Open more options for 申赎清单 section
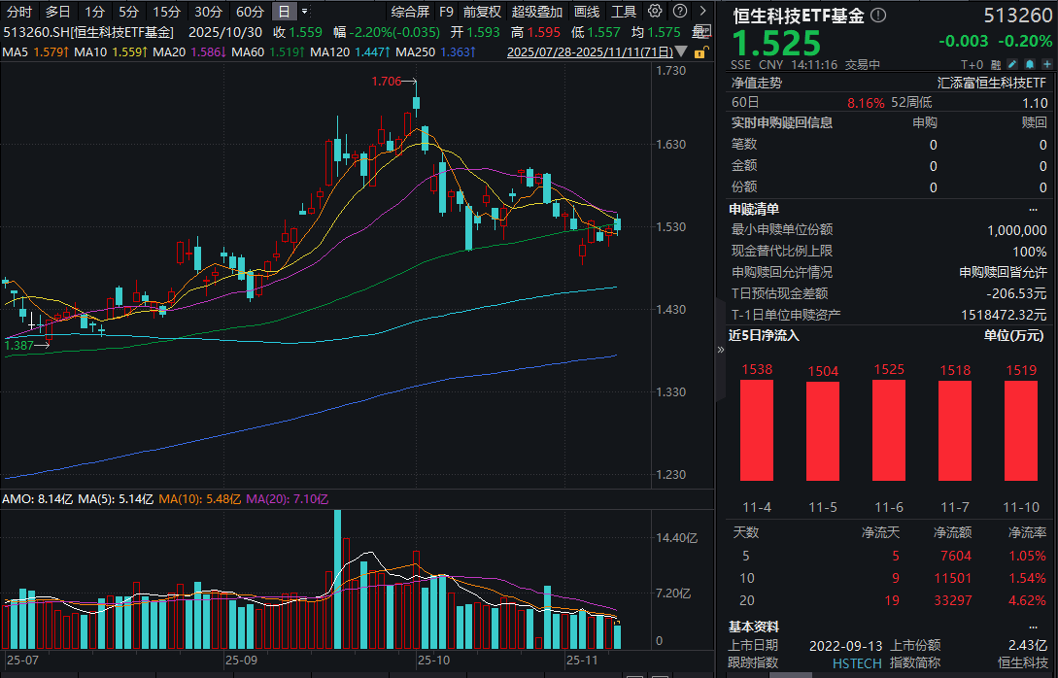1058x678 pixels. pyautogui.click(x=1033, y=209)
